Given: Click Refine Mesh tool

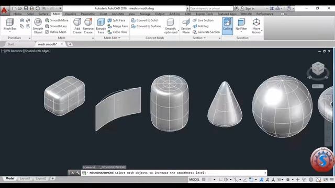Looking at the screenshot, I should pyautogui.click(x=55, y=32).
